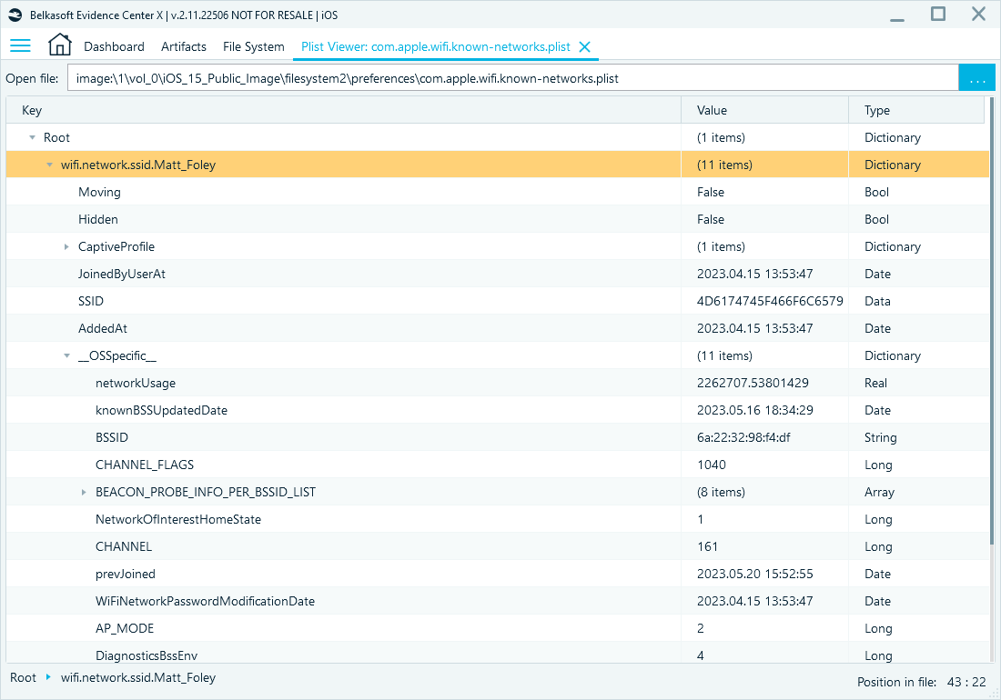Collapse the __OSSpecific__ dictionary
The width and height of the screenshot is (1001, 700).
pyautogui.click(x=66, y=355)
